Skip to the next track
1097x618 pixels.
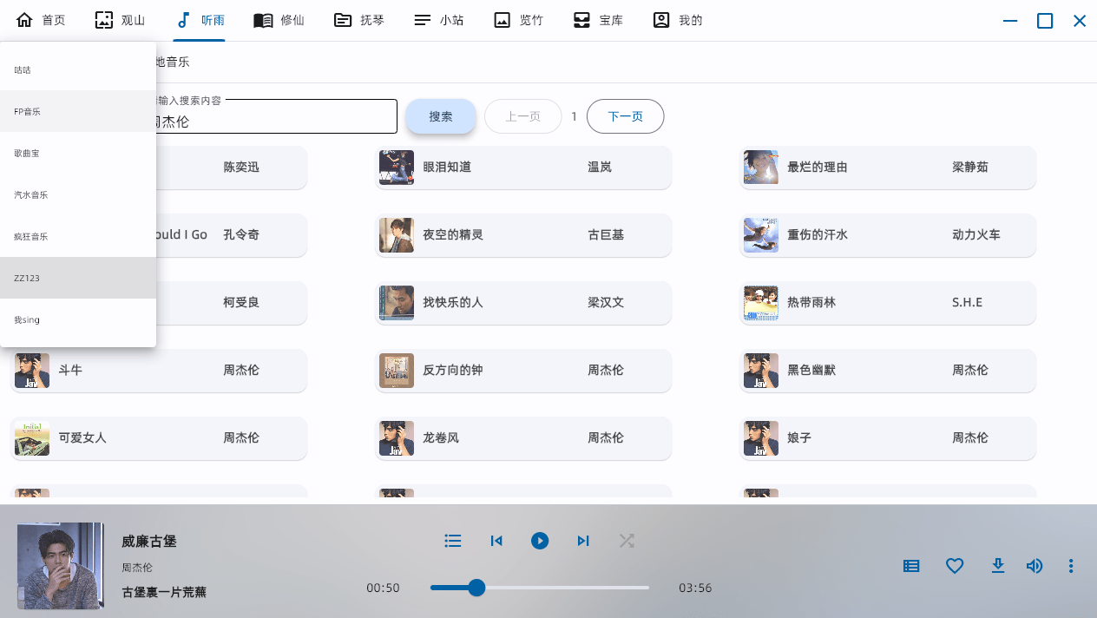tap(583, 540)
